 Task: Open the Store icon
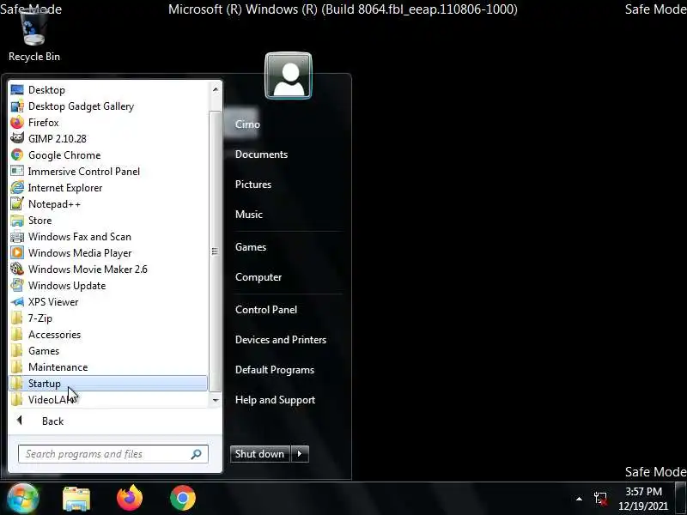[17, 221]
